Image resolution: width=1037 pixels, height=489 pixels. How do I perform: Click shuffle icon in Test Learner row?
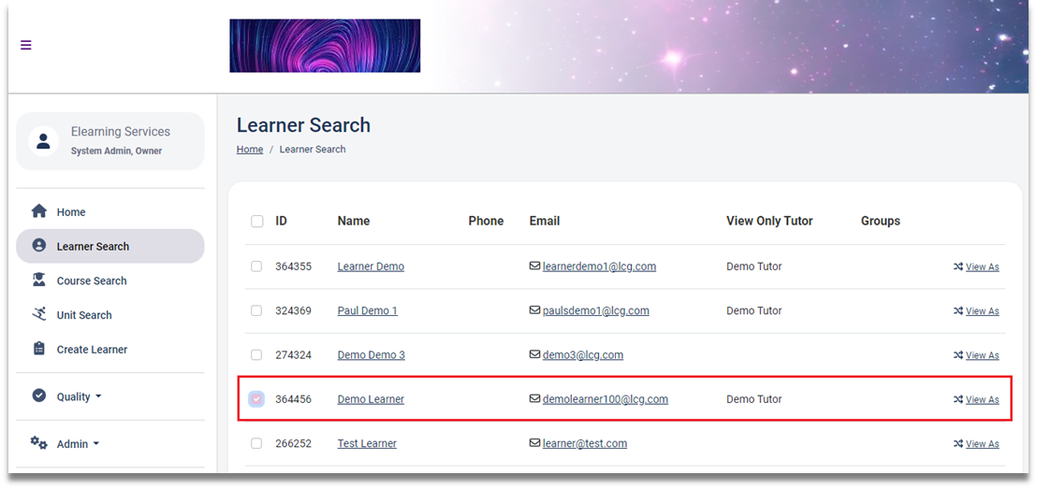957,444
